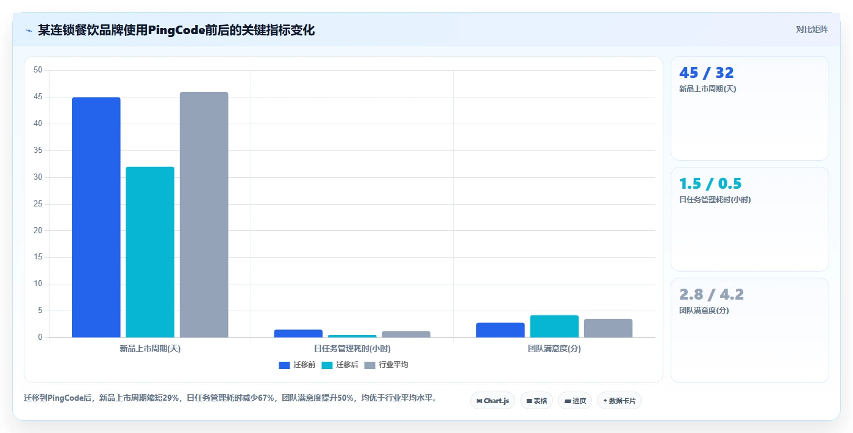Click the 迁移前 bar for 团队满意度

click(x=501, y=330)
